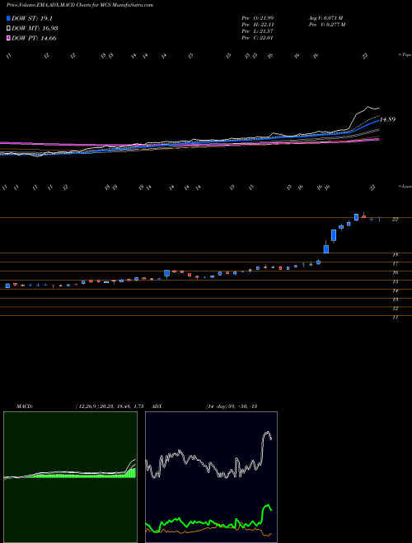
Task: Click the 'Pre L: 21.57' low value
Action: click(x=258, y=31)
